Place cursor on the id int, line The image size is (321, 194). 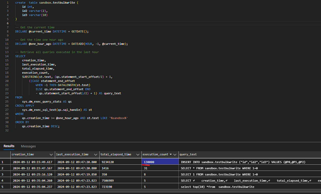click(28, 7)
